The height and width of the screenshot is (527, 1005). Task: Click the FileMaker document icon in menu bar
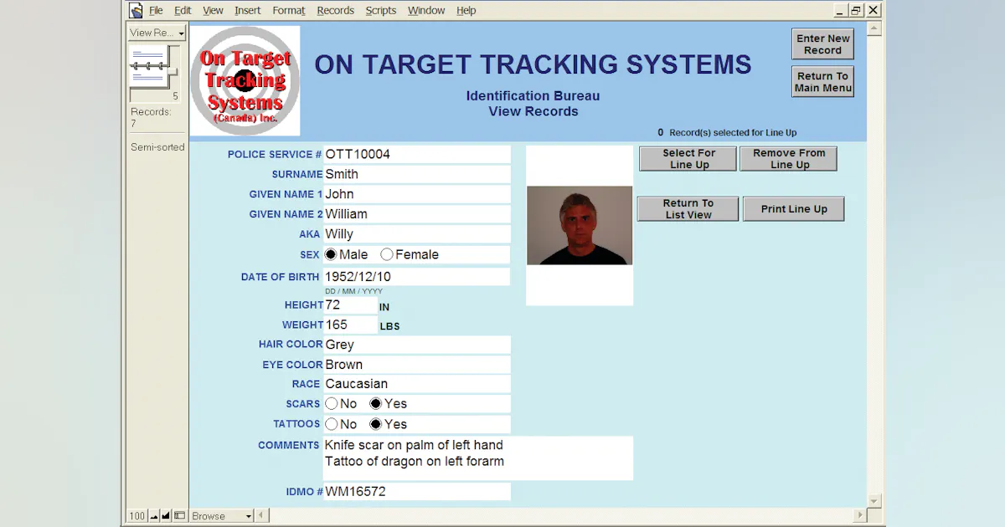(x=135, y=10)
